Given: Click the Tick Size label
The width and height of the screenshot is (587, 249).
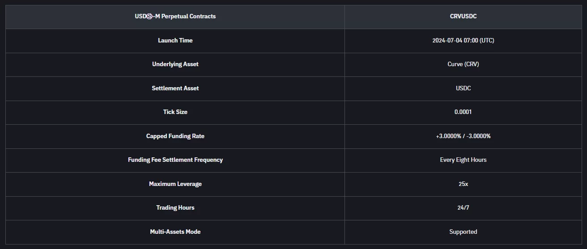Looking at the screenshot, I should click(x=175, y=112).
